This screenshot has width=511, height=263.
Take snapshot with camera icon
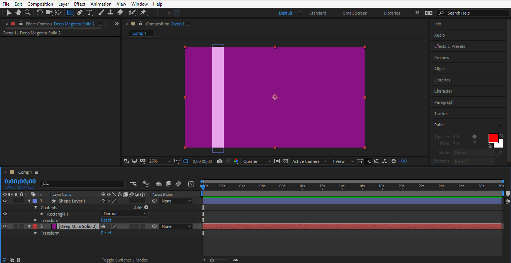coord(220,161)
